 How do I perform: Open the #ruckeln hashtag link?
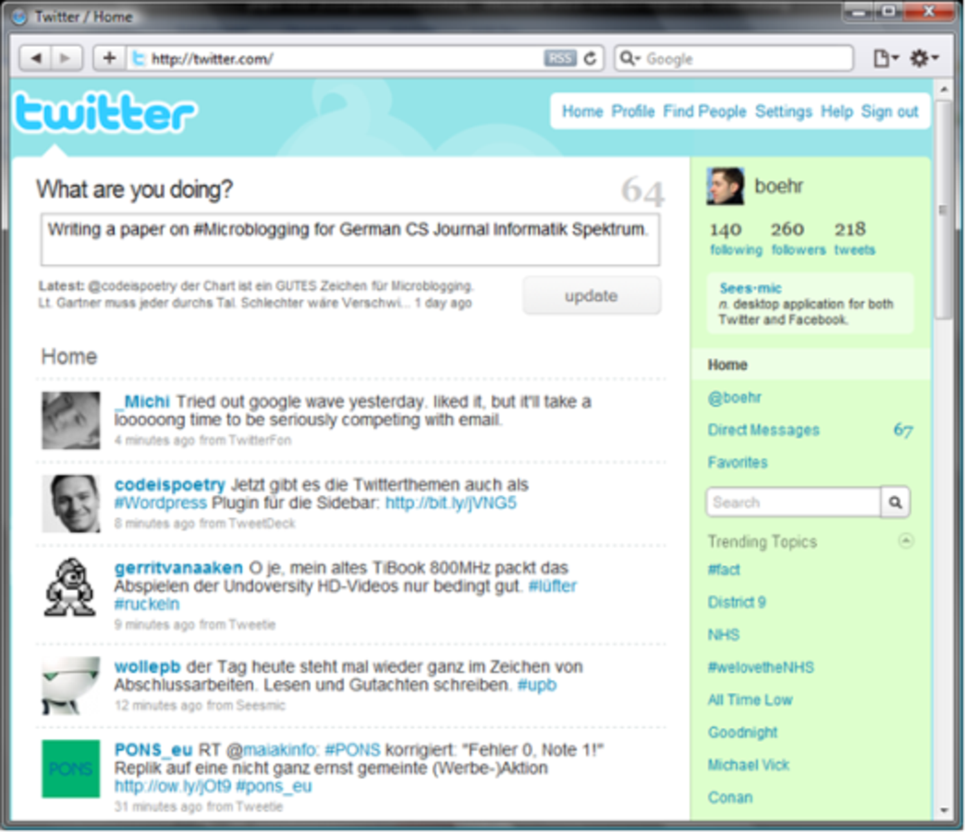point(147,604)
